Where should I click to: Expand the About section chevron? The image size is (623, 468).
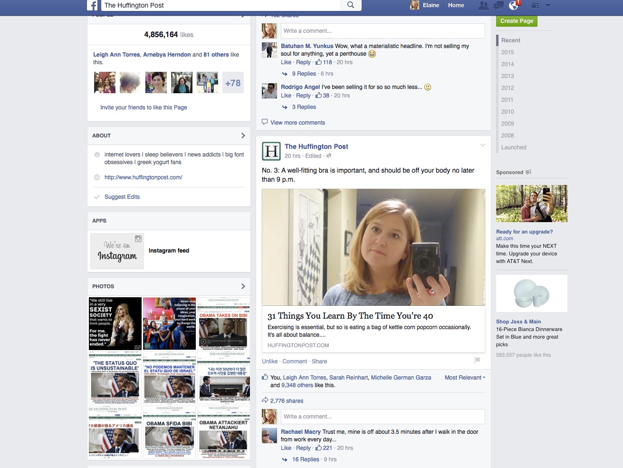(x=243, y=136)
